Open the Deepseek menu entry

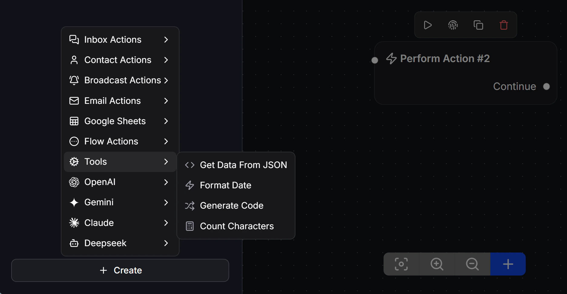coord(120,243)
